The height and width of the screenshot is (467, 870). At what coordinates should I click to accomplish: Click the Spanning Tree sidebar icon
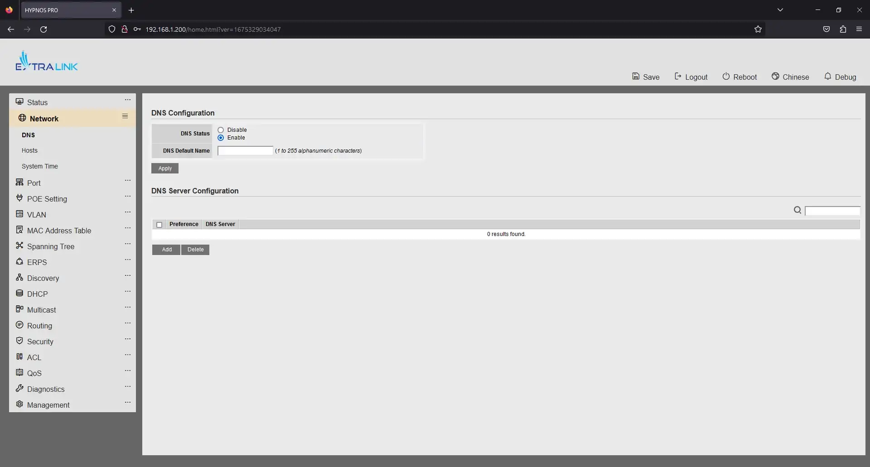tap(19, 246)
